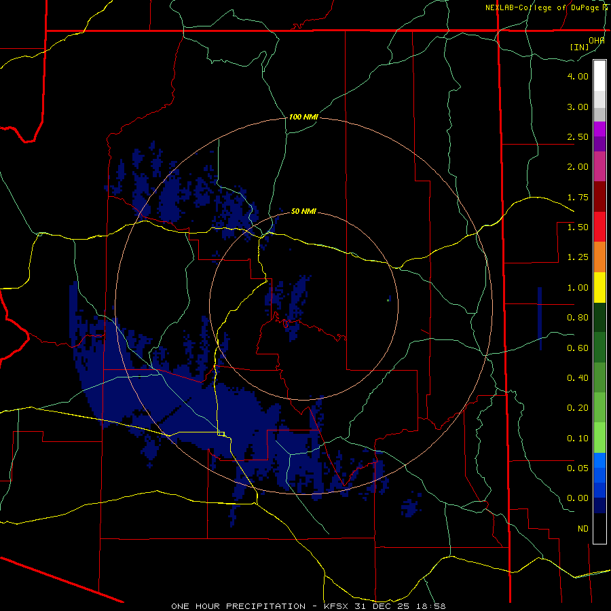The height and width of the screenshot is (611, 611).
Task: Click the 0.40 legend value
Action: click(x=578, y=378)
